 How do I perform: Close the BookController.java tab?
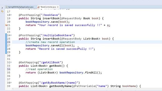tap(58, 7)
